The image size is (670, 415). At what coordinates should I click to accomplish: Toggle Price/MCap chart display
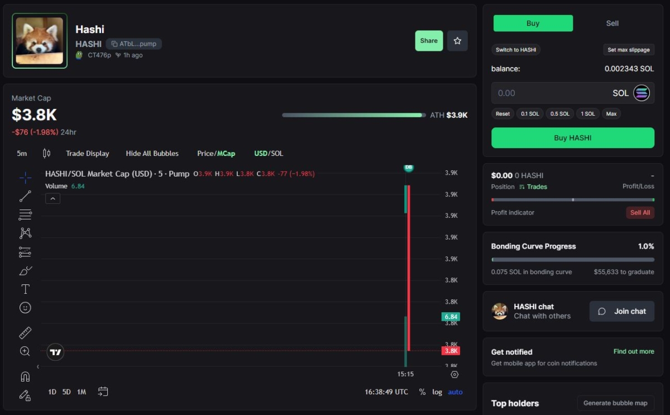216,154
